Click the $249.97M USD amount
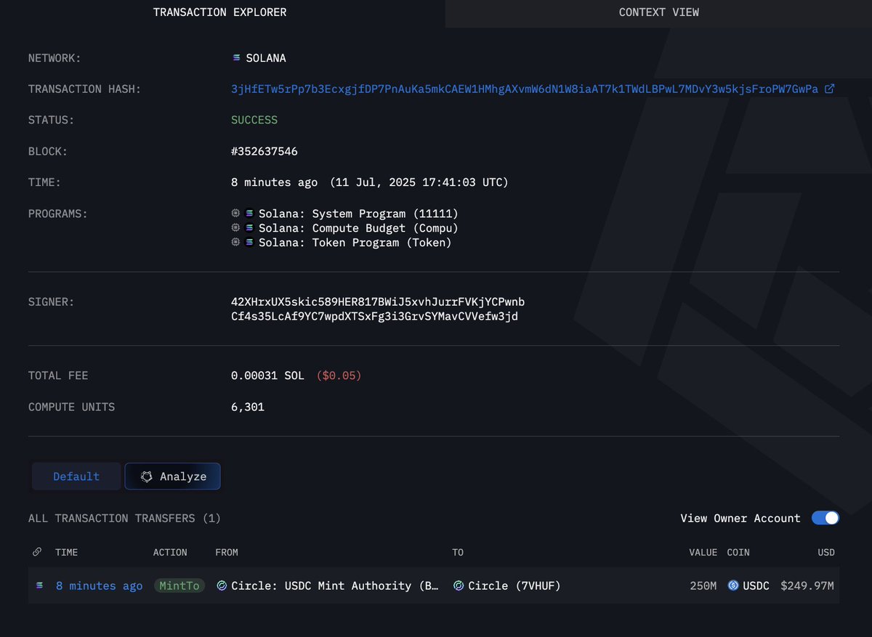872x637 pixels. (x=807, y=585)
